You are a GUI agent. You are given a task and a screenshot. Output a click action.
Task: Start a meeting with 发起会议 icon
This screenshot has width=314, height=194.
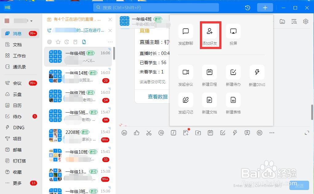coord(186,72)
